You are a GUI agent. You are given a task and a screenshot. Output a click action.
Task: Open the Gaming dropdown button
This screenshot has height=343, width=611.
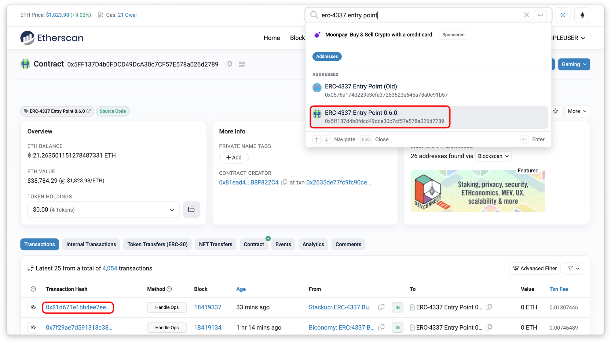pos(574,64)
